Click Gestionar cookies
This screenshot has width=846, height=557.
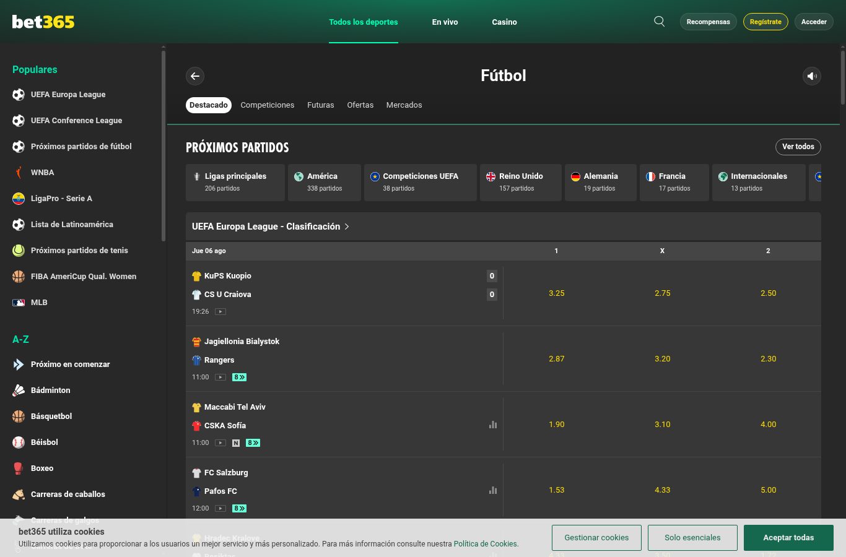pos(596,538)
